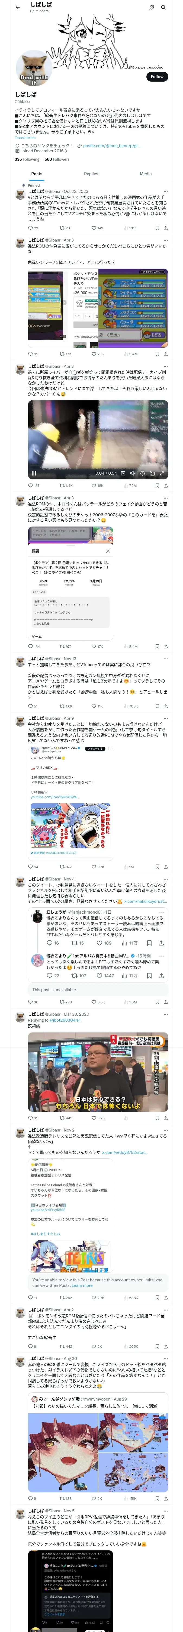Click Translate bio link

[25, 137]
